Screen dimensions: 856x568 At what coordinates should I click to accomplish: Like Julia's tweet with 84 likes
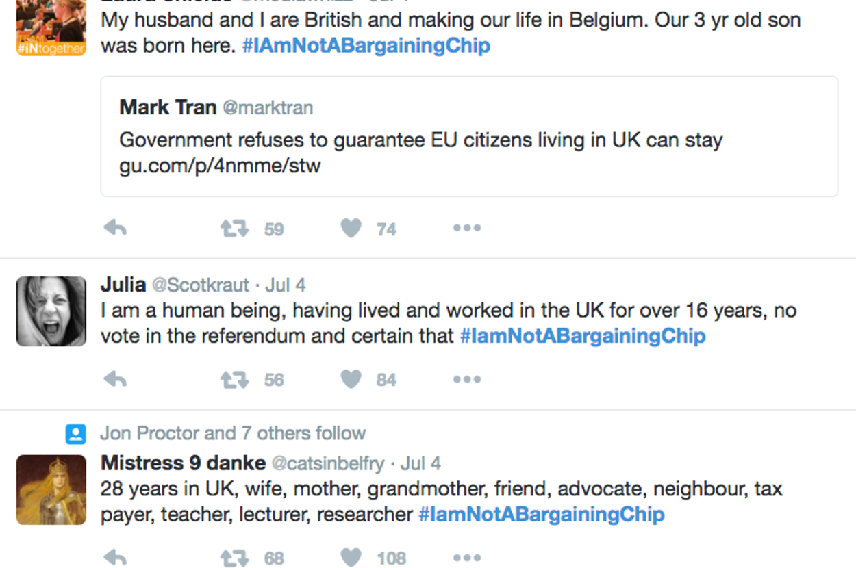coord(351,380)
